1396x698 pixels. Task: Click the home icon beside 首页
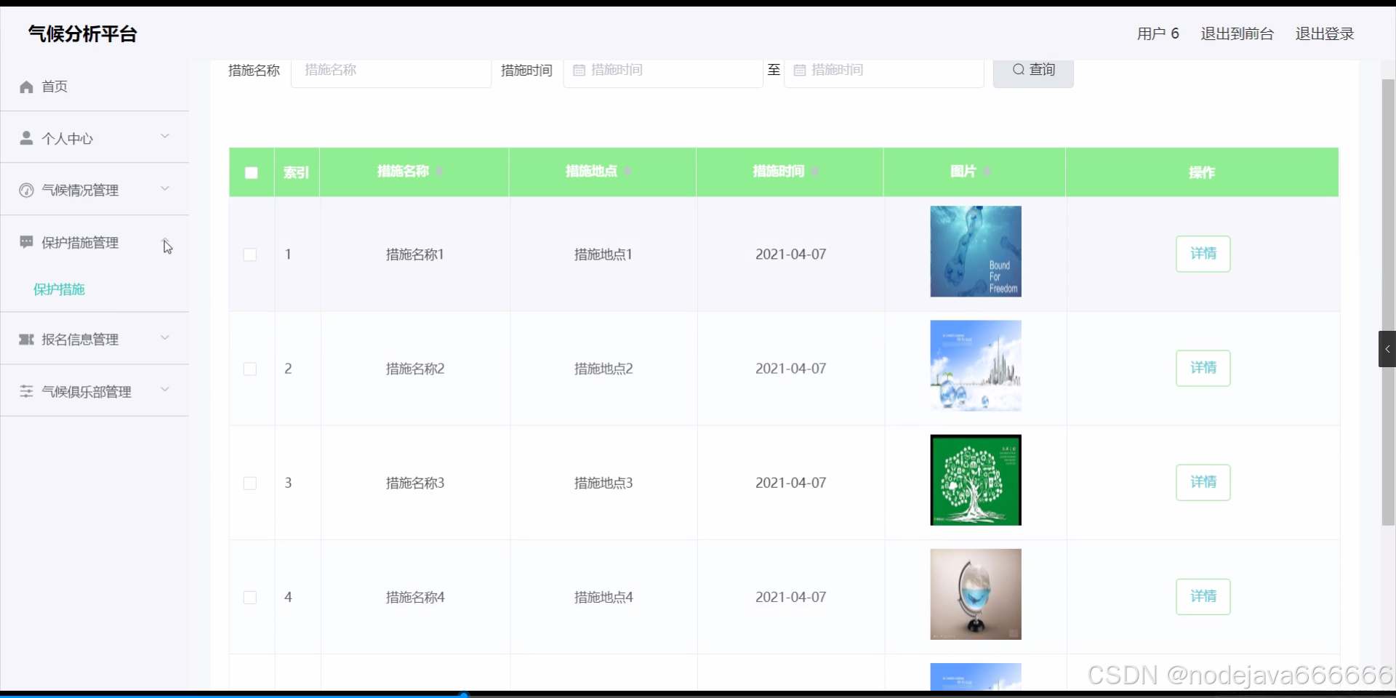[26, 87]
